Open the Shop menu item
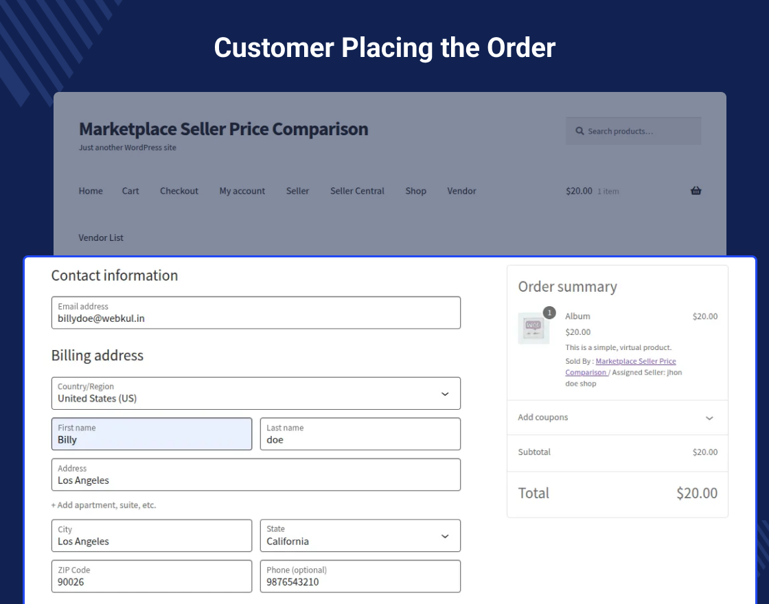The image size is (769, 604). click(416, 191)
